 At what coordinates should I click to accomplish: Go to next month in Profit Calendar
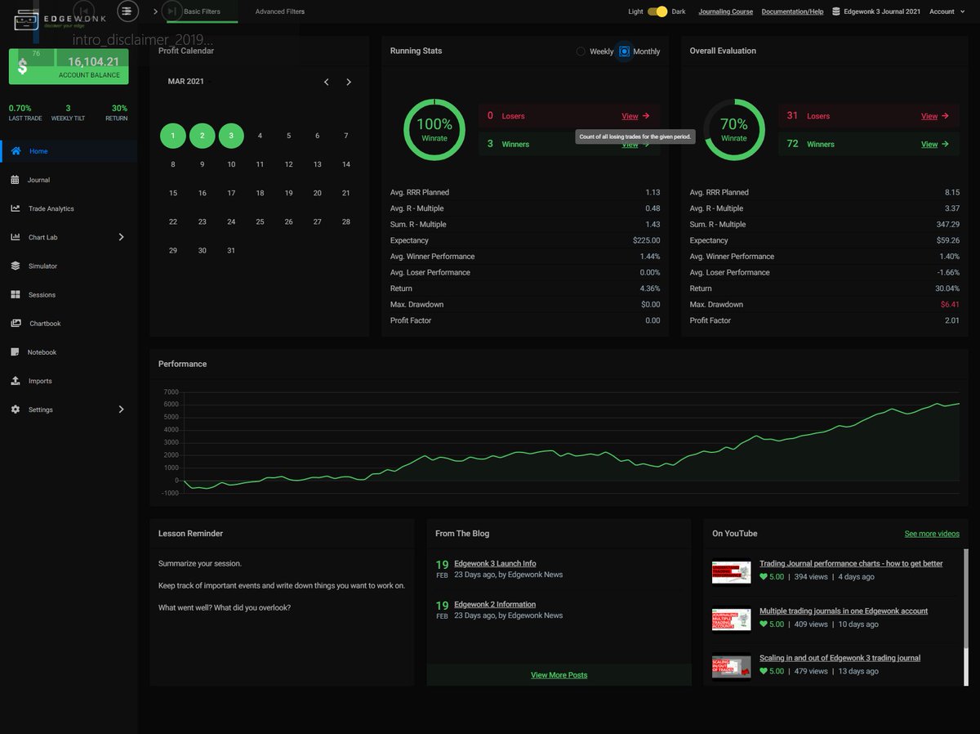click(x=349, y=82)
